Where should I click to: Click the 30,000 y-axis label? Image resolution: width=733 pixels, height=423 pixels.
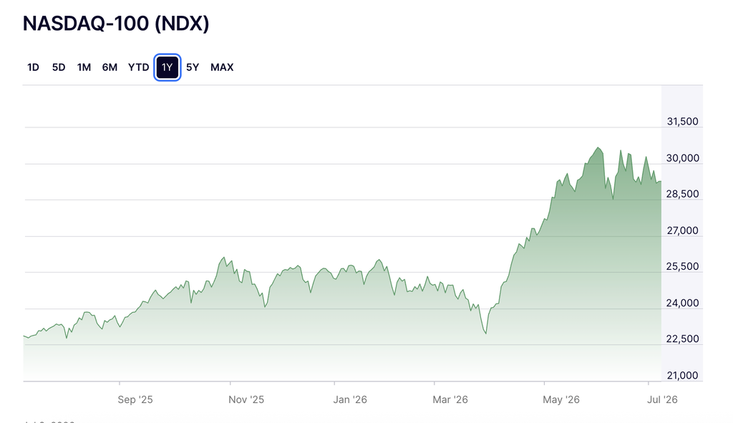pyautogui.click(x=682, y=158)
